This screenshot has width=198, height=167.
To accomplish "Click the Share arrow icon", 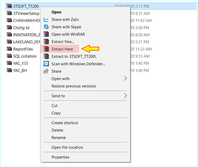I will [x=46, y=71].
